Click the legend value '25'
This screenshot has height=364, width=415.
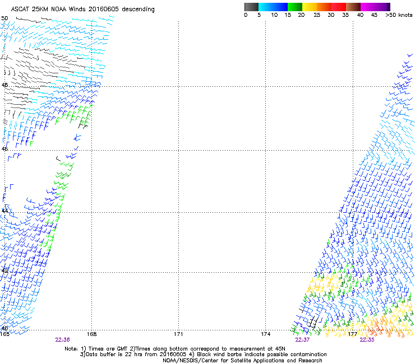(317, 15)
